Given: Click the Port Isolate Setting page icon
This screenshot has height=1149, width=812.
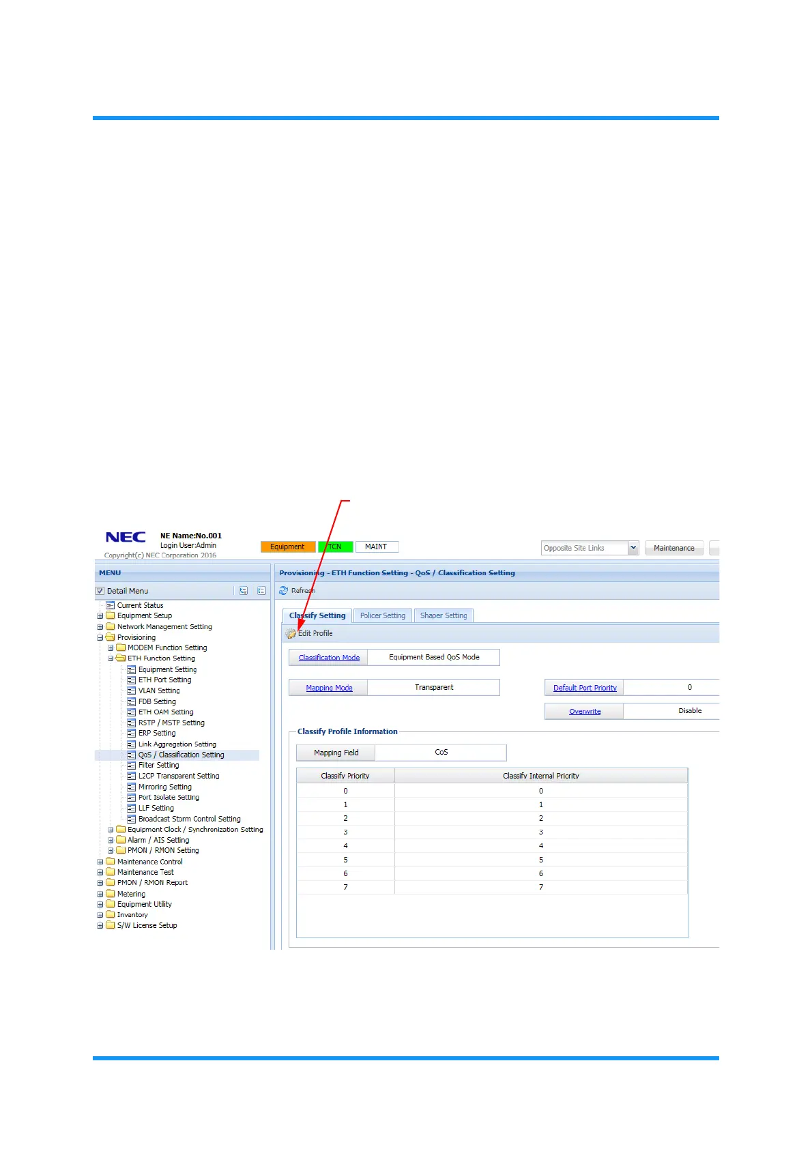Looking at the screenshot, I should (x=131, y=797).
